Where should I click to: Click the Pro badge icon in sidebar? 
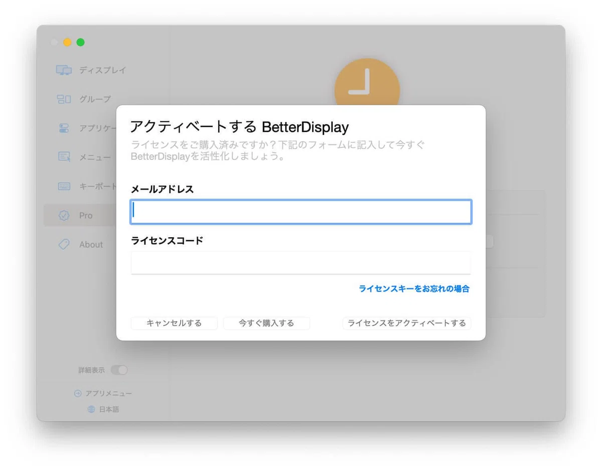tap(64, 215)
